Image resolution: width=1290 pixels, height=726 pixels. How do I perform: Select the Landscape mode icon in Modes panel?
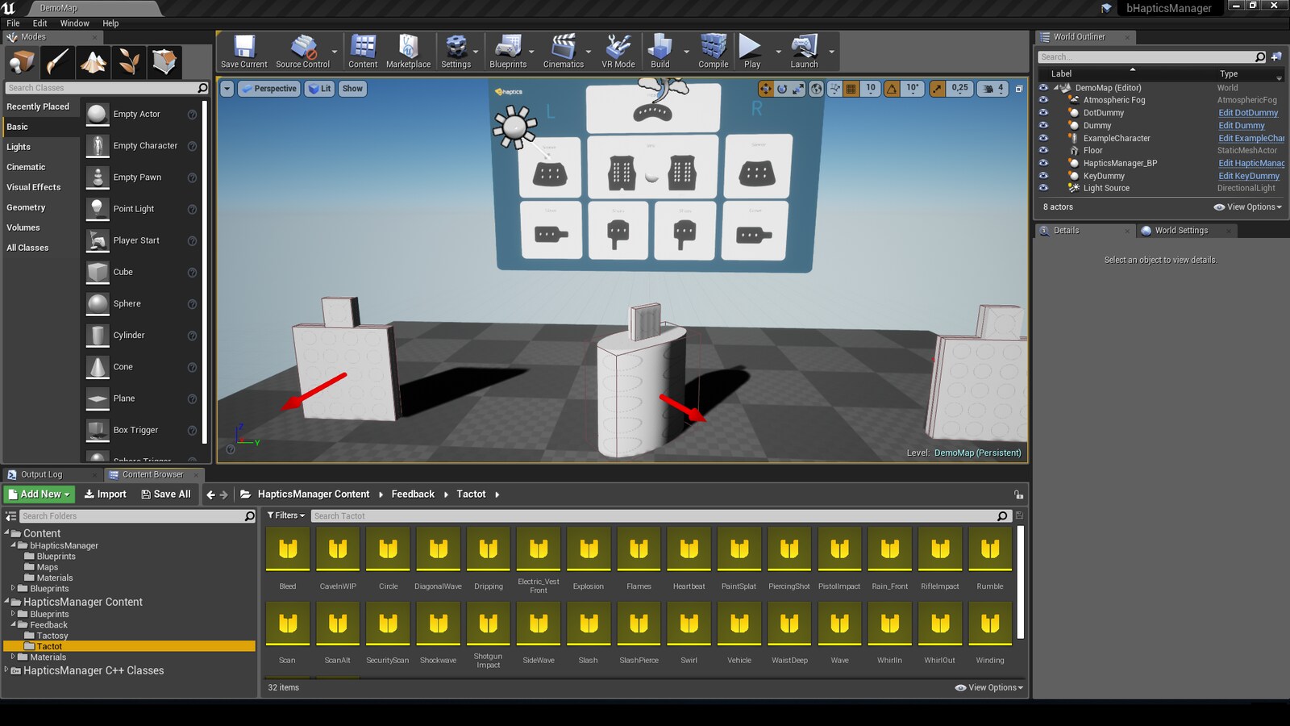point(93,61)
